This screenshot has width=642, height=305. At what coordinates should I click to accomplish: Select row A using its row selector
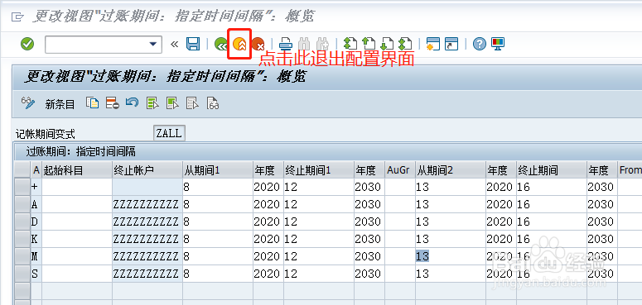click(22, 204)
